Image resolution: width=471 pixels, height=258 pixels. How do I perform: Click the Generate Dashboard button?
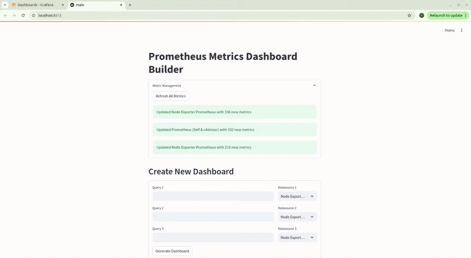(172, 251)
